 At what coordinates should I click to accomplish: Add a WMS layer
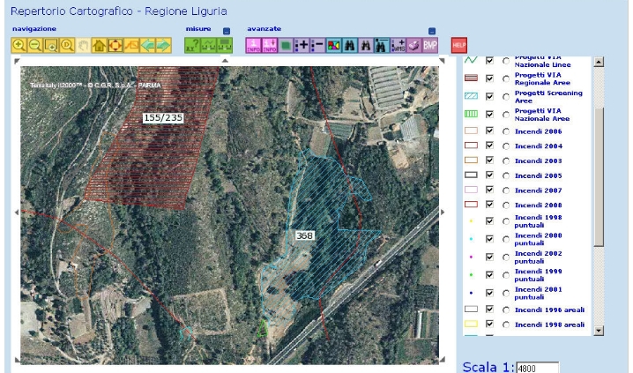point(398,45)
